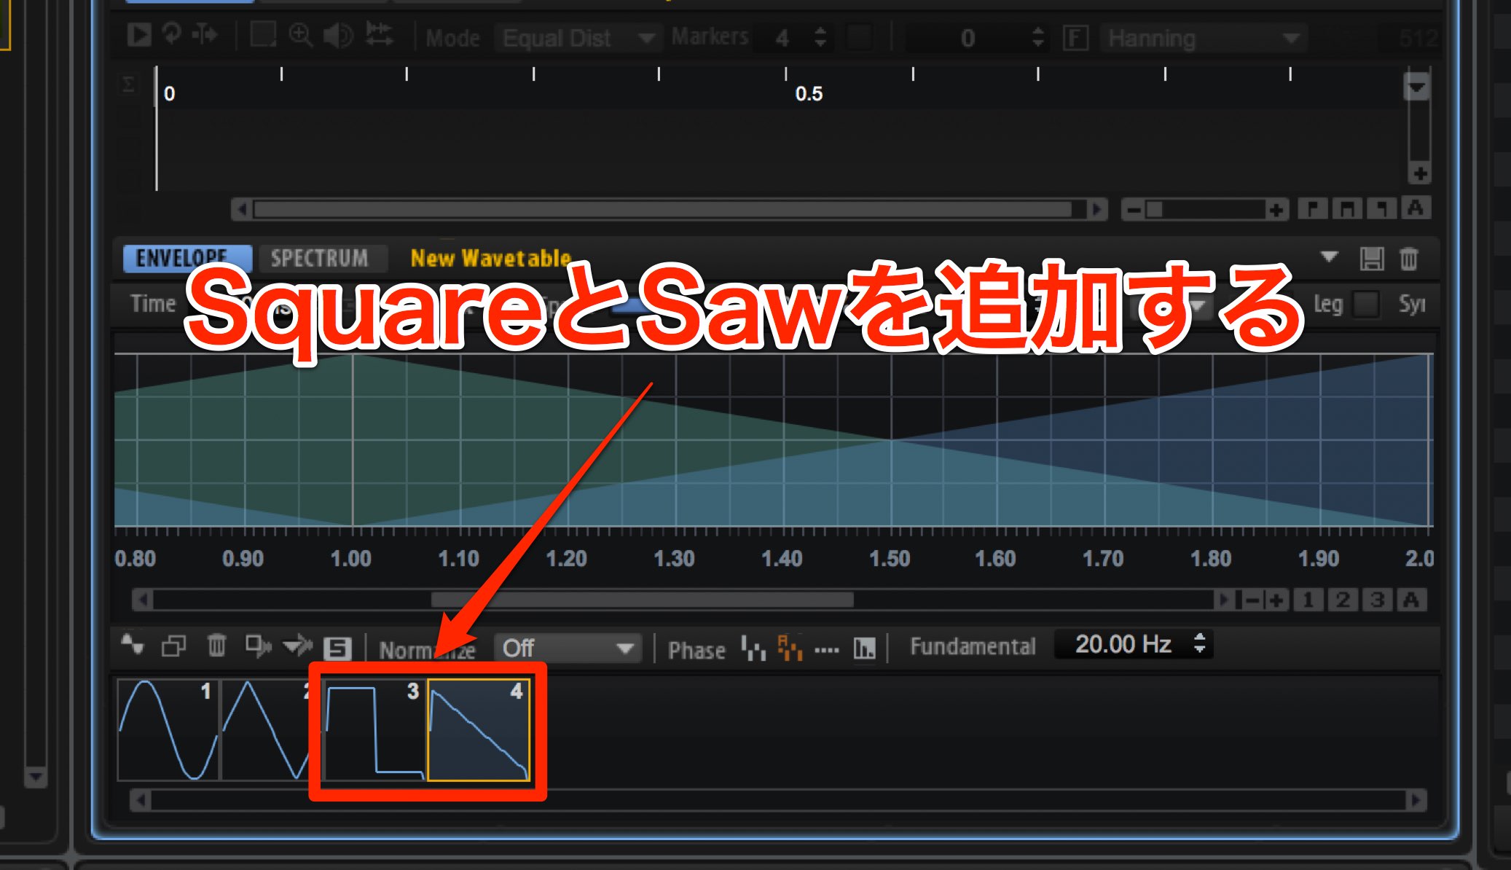1511x870 pixels.
Task: Enable the auto-scroll follow icon
Action: click(x=205, y=34)
